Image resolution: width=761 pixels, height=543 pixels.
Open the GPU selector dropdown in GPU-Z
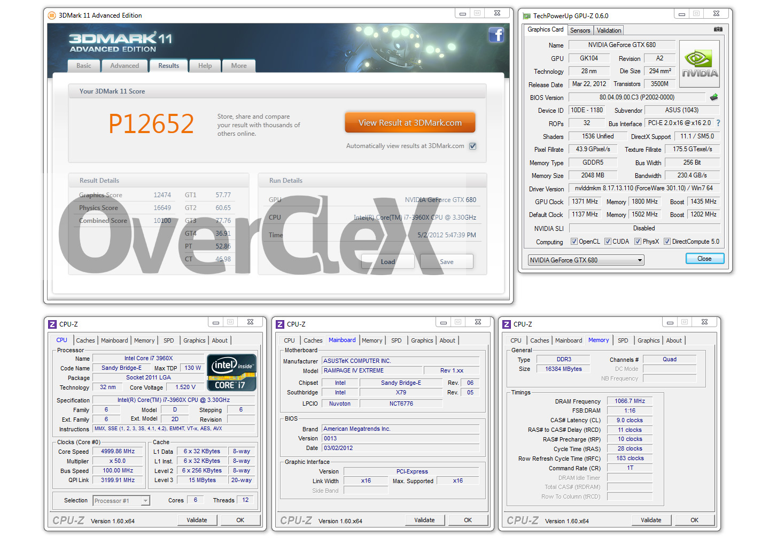(586, 260)
